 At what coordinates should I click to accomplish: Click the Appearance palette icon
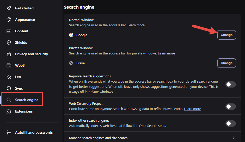click(x=9, y=20)
